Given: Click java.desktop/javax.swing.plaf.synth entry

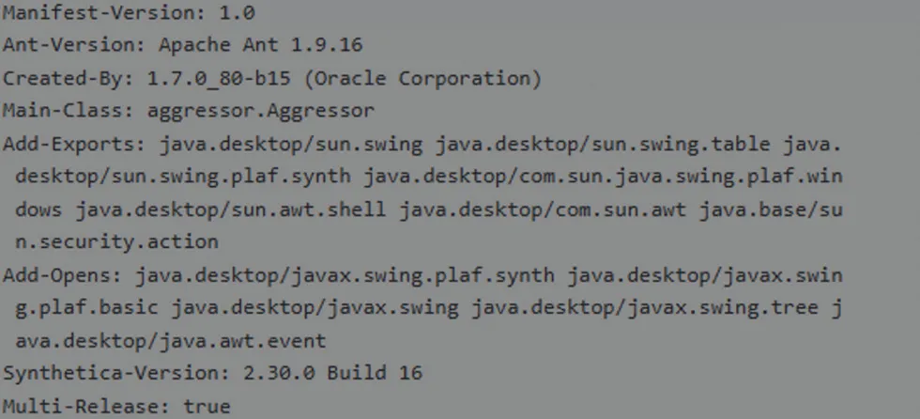Looking at the screenshot, I should tap(345, 275).
